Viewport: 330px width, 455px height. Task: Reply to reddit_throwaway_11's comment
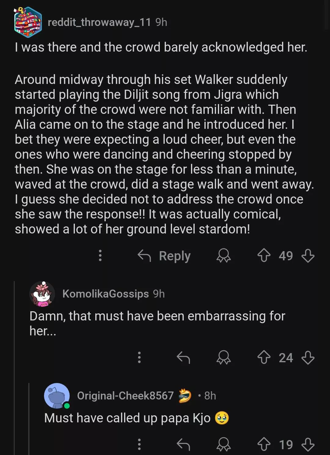[164, 256]
